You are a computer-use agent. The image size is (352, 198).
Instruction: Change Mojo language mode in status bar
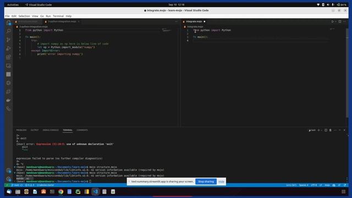click(327, 185)
